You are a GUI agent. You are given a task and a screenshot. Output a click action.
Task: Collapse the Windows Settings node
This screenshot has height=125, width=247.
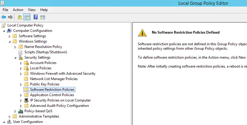(x=10, y=42)
